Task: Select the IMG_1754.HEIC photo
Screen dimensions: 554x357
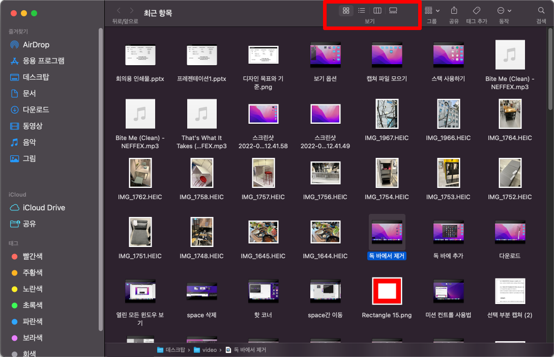Action: [387, 173]
